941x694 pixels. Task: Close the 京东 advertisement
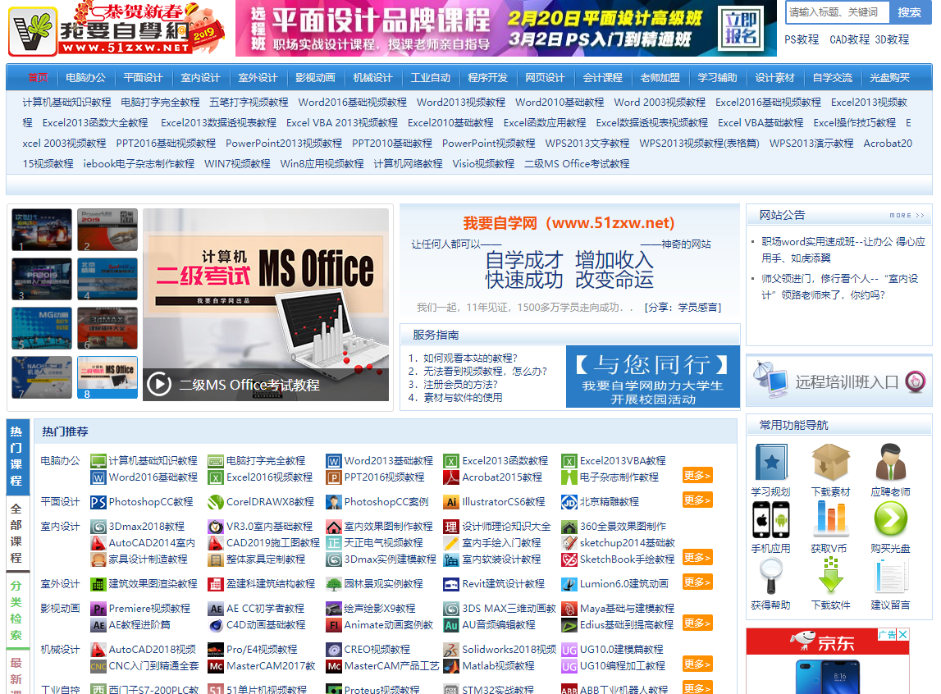[903, 634]
